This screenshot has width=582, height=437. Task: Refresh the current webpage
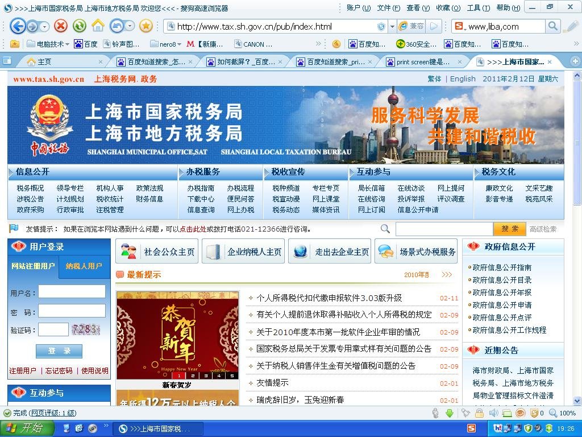click(x=80, y=26)
